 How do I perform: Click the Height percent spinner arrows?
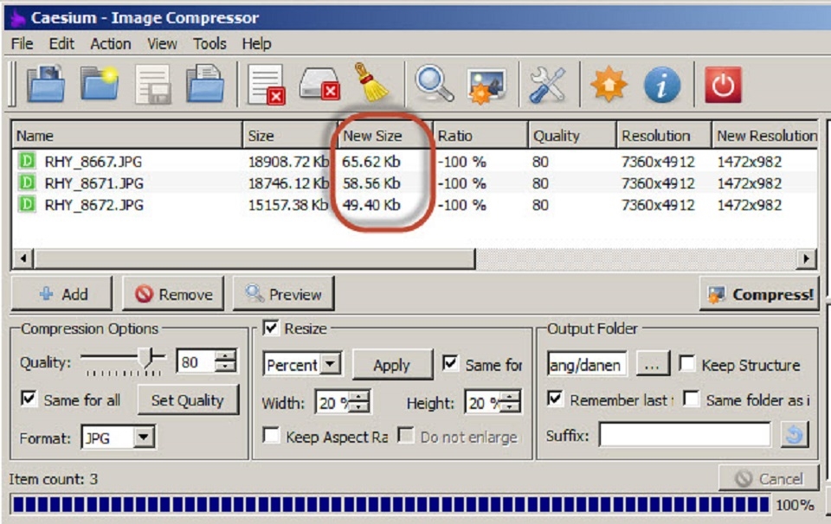(x=510, y=402)
